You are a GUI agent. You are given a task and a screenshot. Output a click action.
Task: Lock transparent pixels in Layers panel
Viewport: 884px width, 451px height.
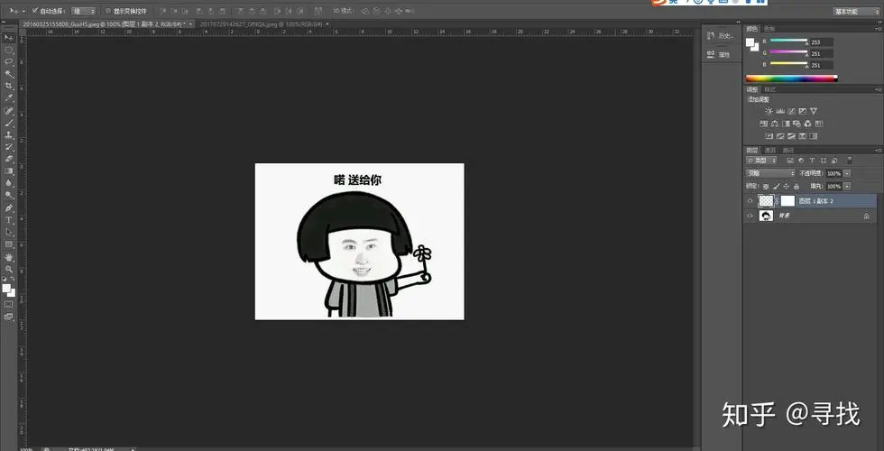(766, 186)
